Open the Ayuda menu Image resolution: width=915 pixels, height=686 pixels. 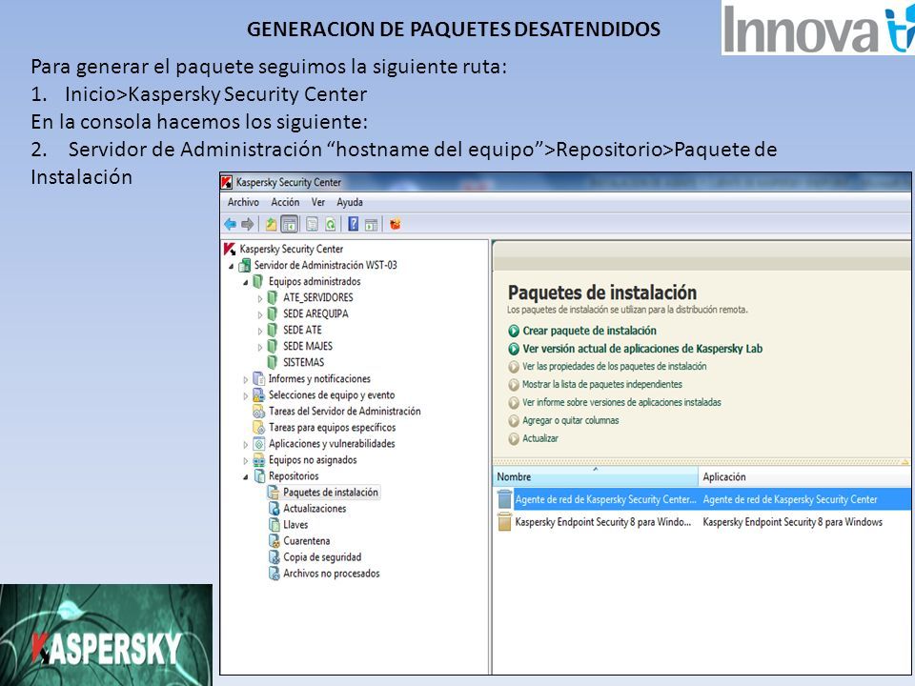pos(350,202)
